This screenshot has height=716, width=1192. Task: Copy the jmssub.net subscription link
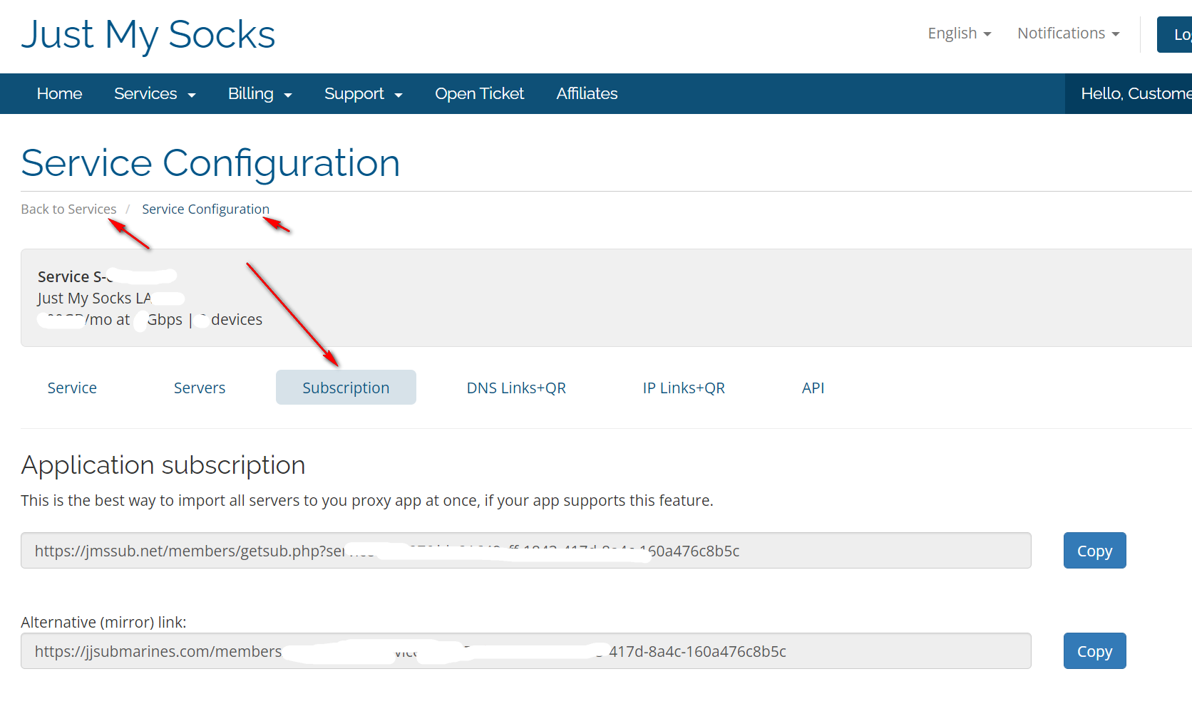pyautogui.click(x=1094, y=551)
